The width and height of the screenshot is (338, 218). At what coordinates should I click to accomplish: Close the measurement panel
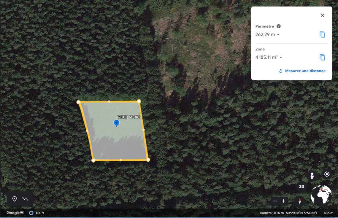point(322,15)
